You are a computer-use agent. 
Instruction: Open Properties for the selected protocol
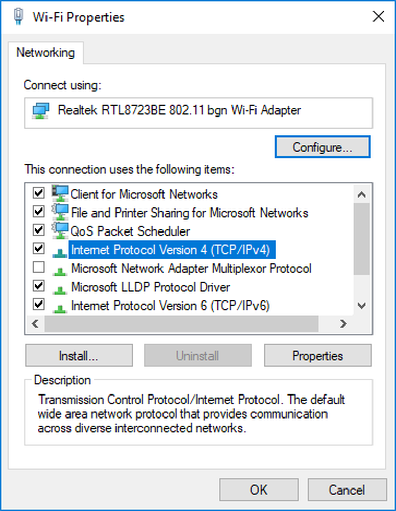click(317, 356)
